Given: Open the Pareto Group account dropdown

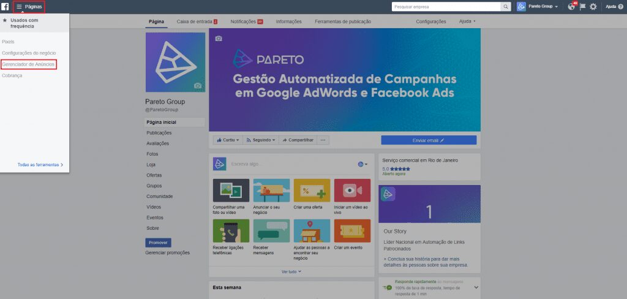Looking at the screenshot, I should [x=539, y=7].
